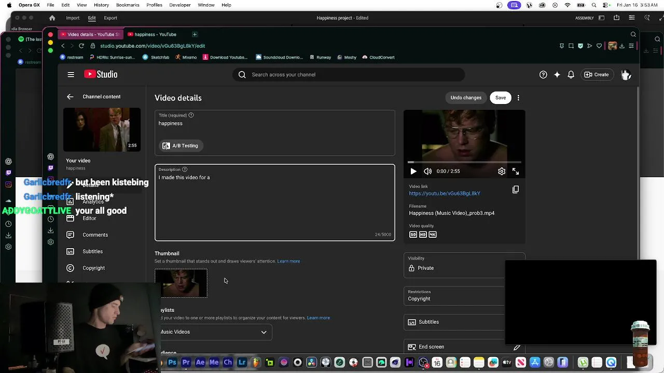
Task: Search across your channel field
Action: (x=349, y=75)
